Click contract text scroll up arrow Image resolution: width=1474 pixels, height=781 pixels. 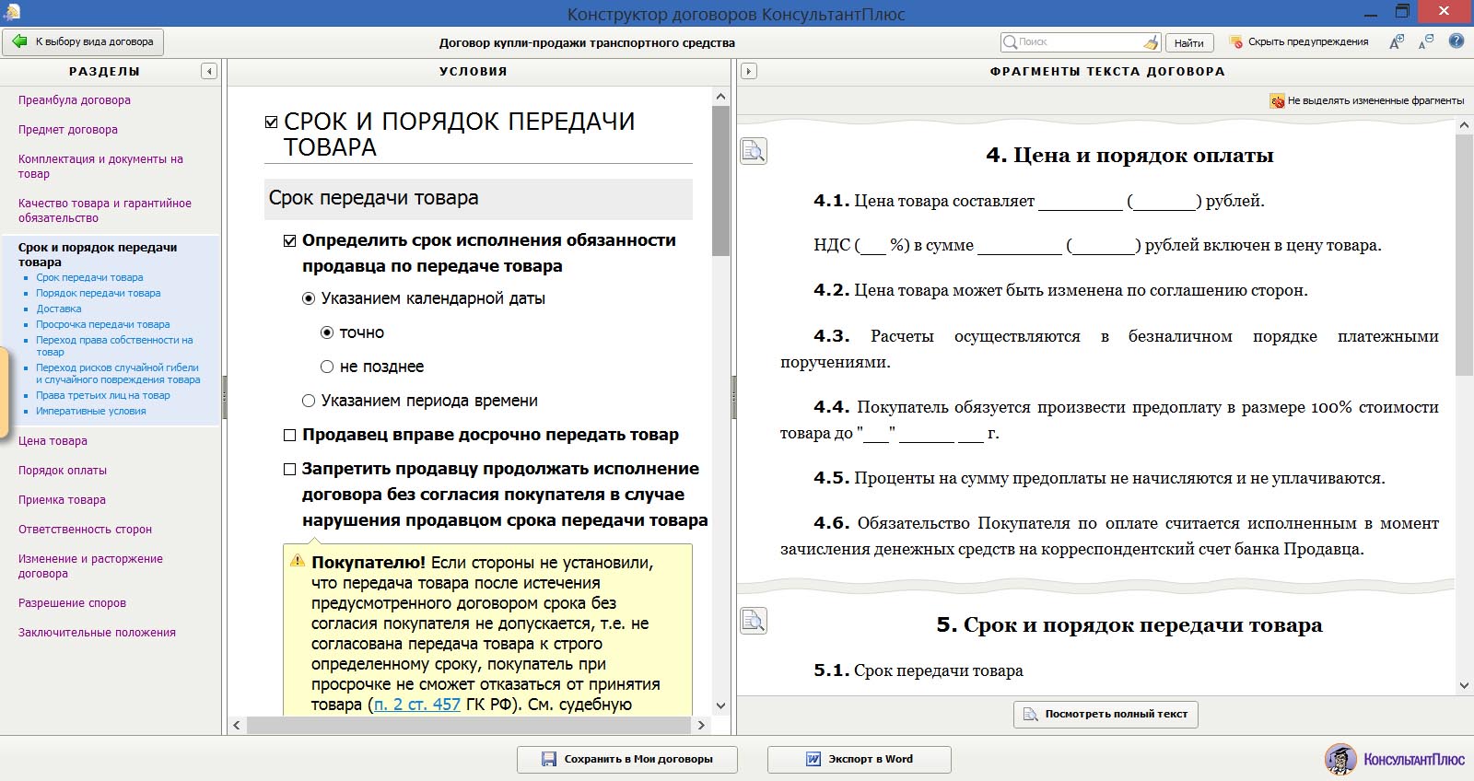click(x=1465, y=125)
